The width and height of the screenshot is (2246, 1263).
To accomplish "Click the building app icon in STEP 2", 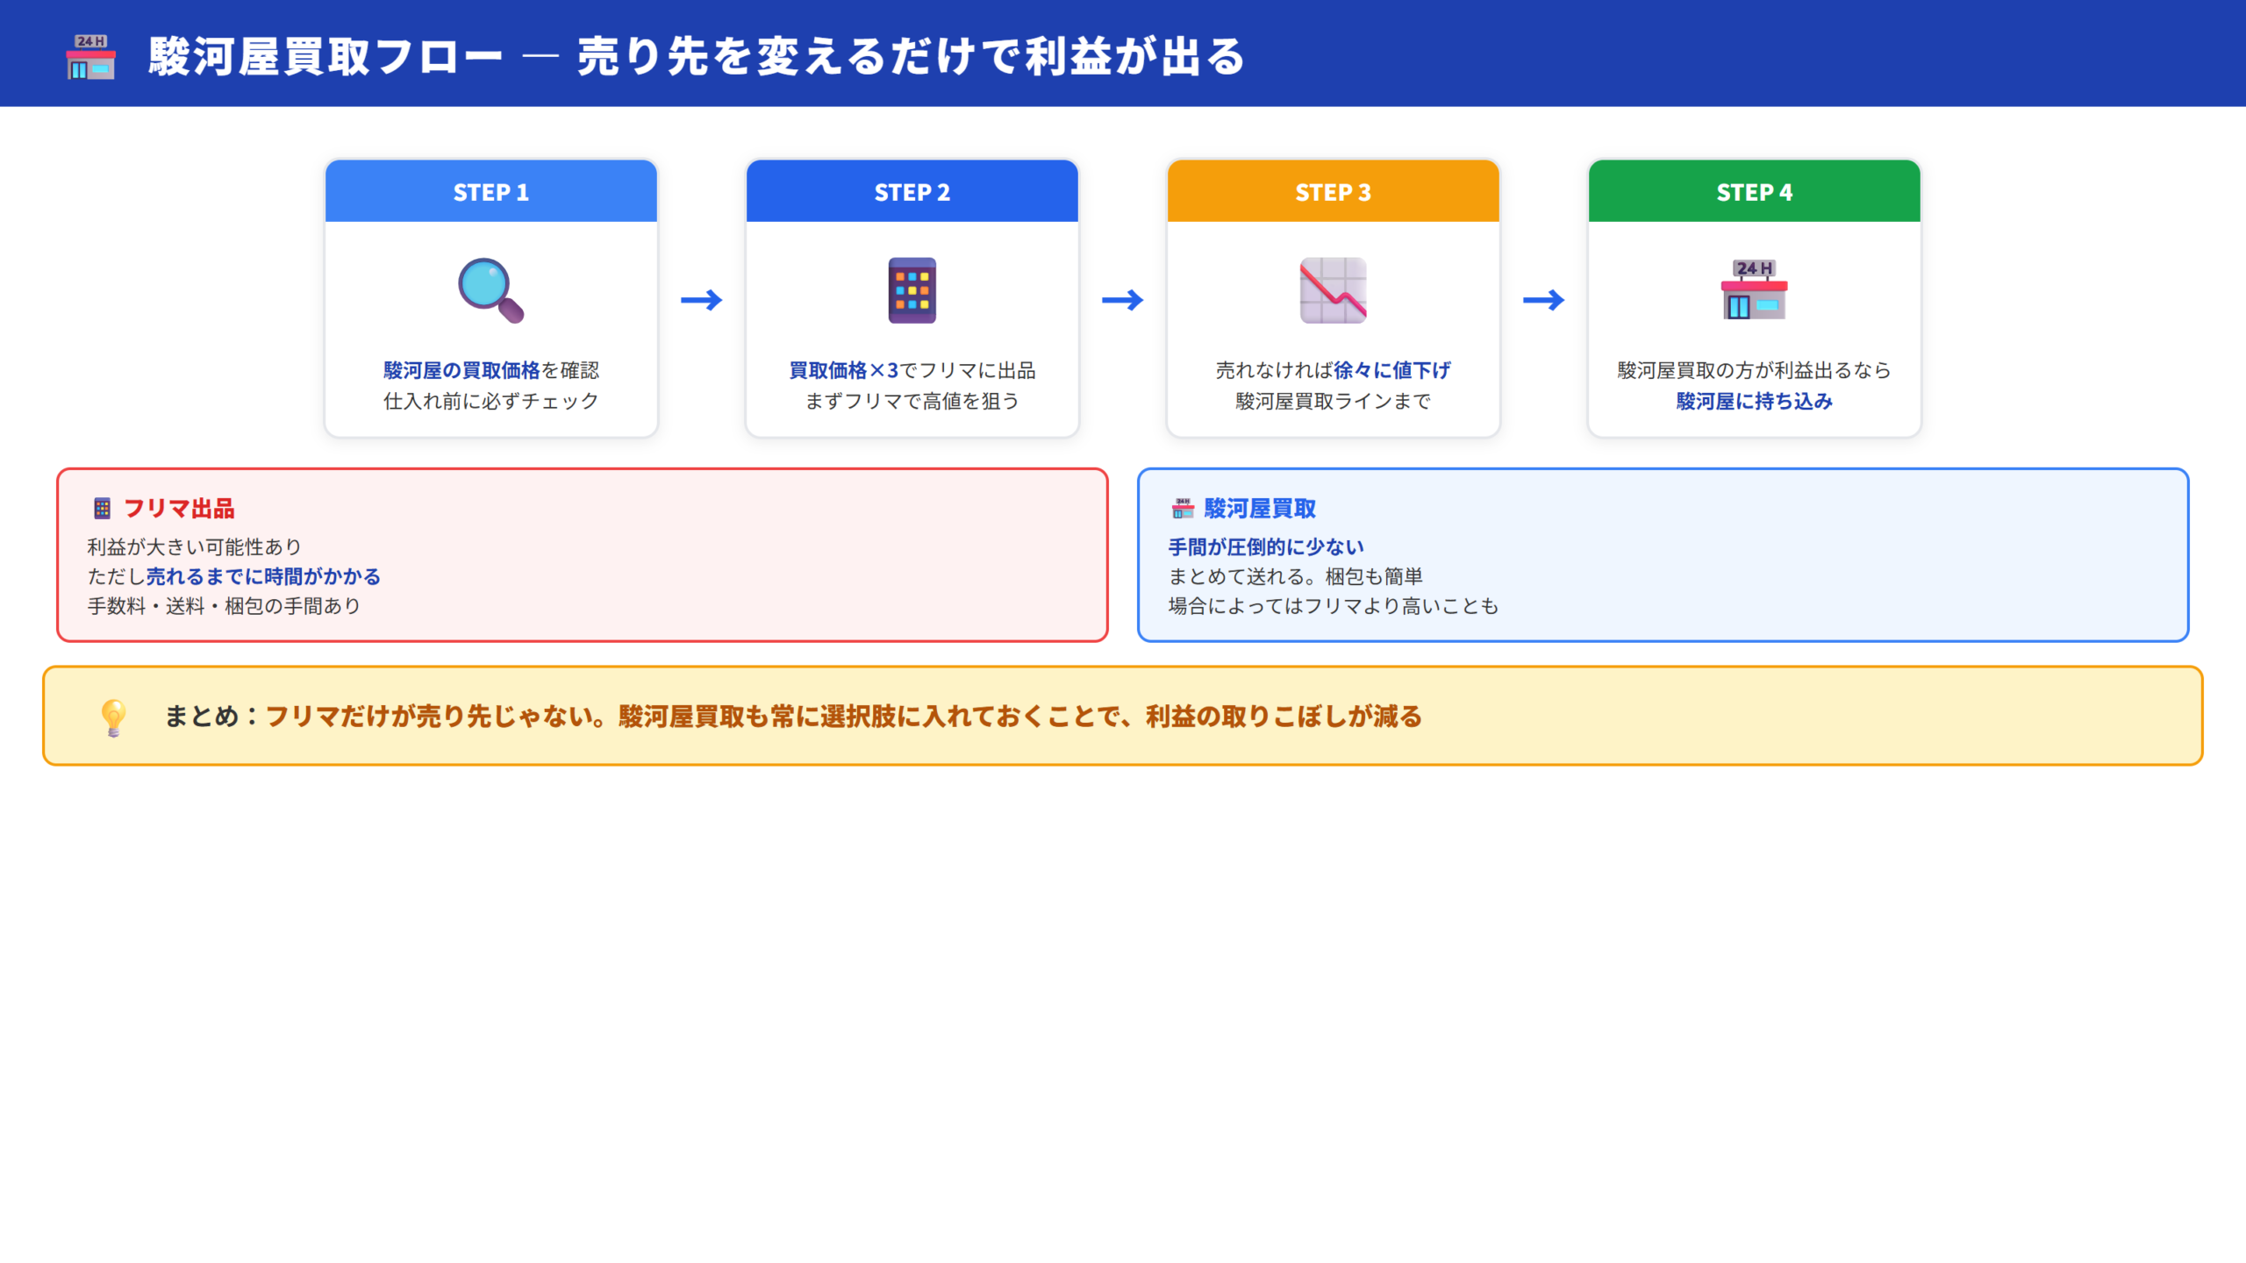I will click(912, 290).
